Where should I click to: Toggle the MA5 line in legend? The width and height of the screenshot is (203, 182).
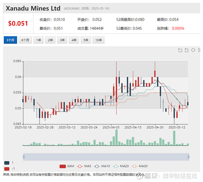point(84,166)
